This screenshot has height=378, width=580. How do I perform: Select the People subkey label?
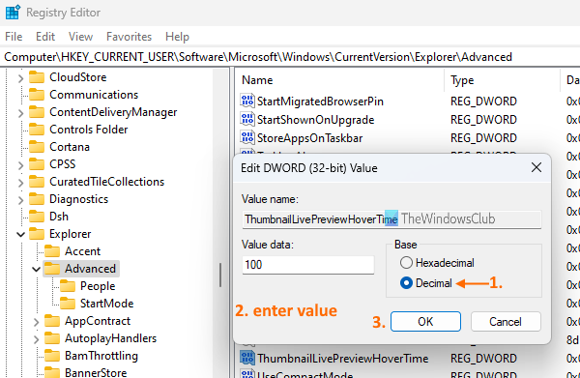tap(98, 286)
